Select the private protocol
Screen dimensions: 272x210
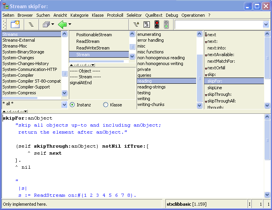tap(167, 69)
